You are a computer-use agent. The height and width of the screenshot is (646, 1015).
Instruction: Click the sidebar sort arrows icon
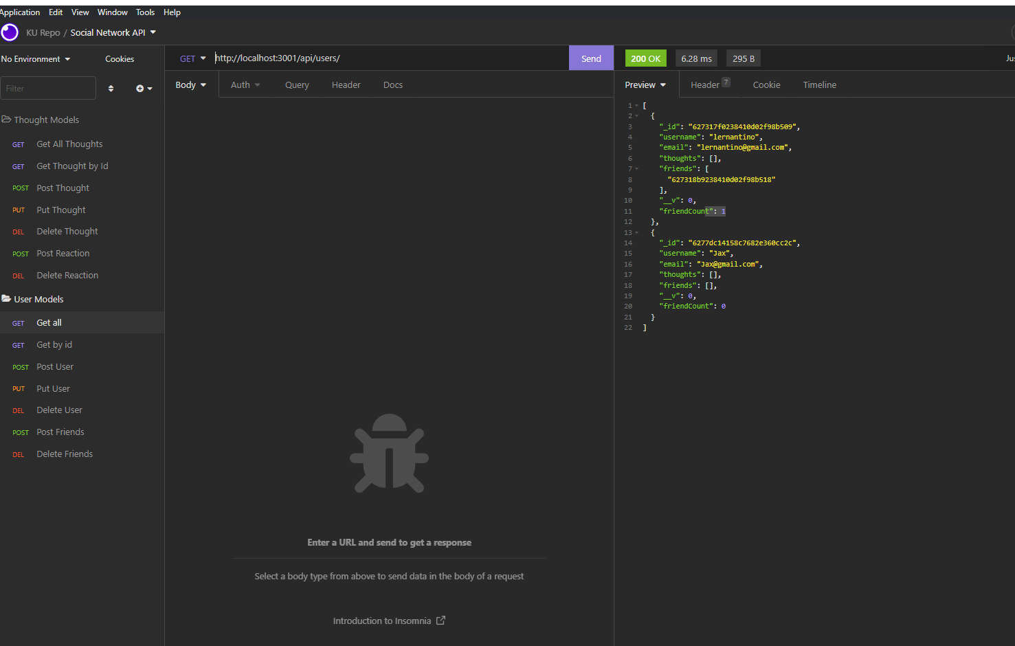tap(110, 88)
